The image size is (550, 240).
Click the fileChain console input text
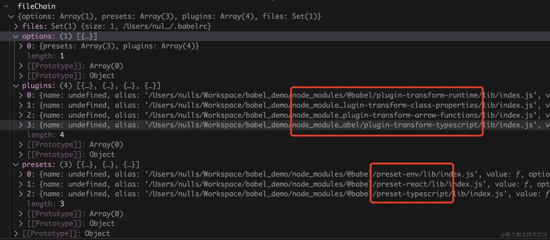[x=37, y=6]
